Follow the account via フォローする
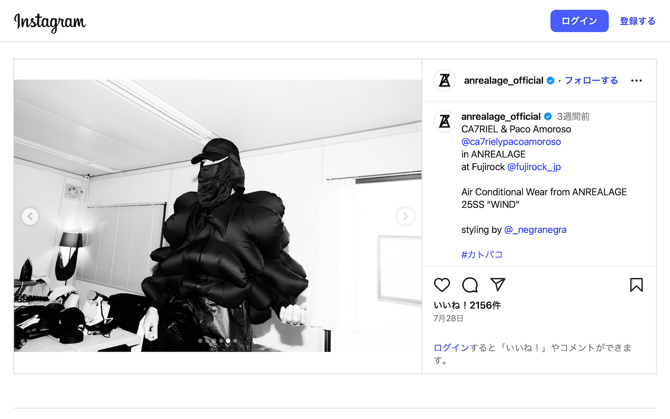Screen dimensions: 670x419 coord(591,80)
